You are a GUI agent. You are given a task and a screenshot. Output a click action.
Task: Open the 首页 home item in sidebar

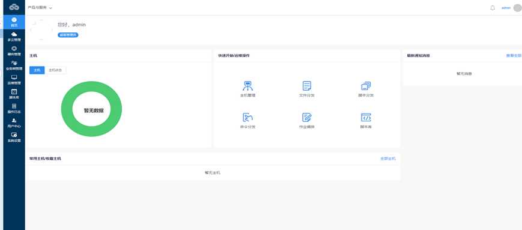[14, 22]
